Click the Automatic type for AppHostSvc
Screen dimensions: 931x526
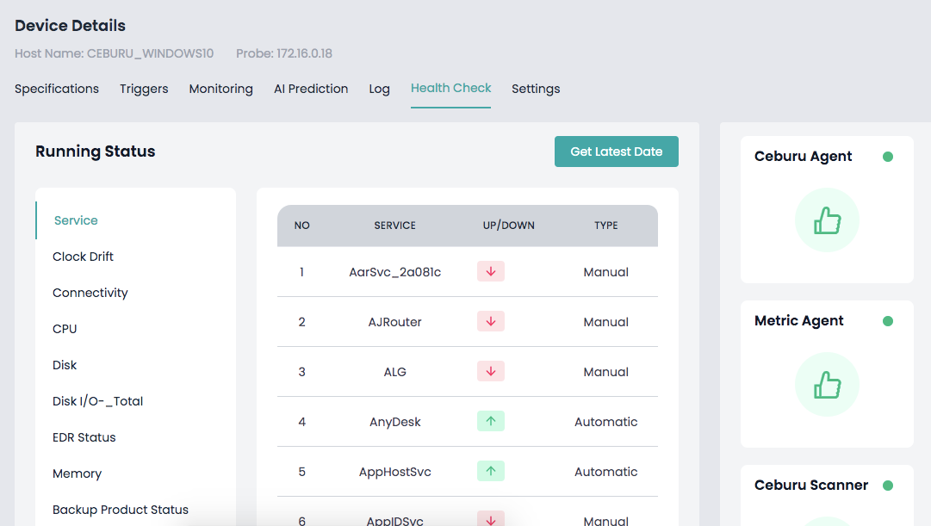tap(605, 472)
